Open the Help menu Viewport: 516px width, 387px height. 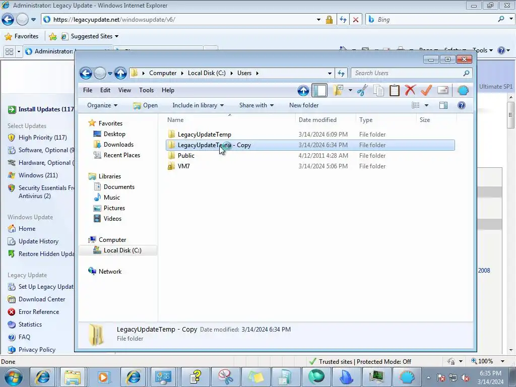[x=168, y=90]
